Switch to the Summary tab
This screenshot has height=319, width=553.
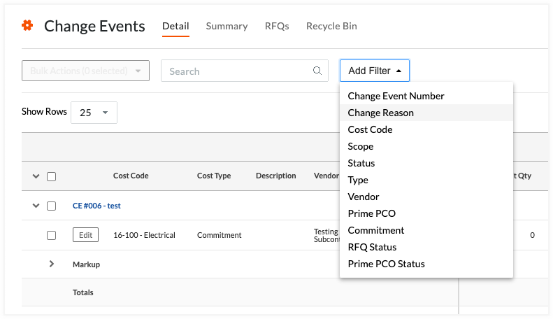(x=227, y=26)
